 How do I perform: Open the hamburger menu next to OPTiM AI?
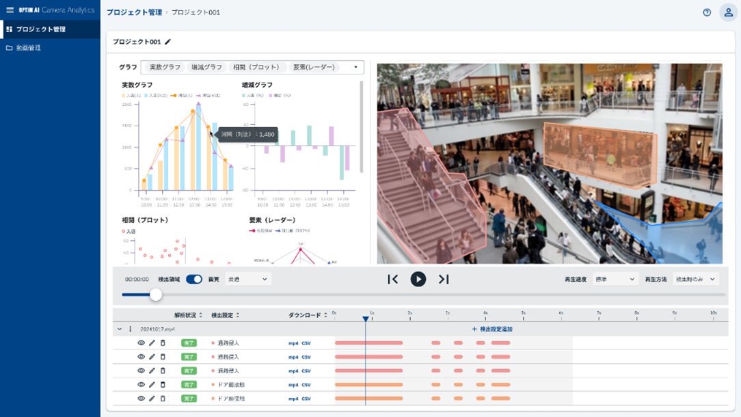click(10, 10)
